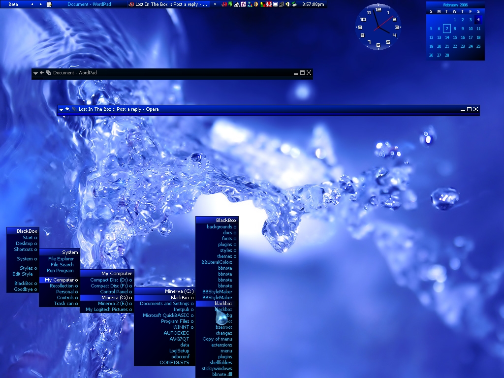Click the Beta workspace label
Screen dimensions: 504x378
pos(13,4)
